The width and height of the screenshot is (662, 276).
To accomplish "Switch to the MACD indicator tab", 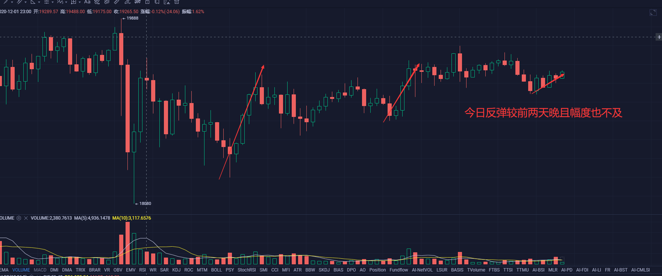I will pos(40,270).
